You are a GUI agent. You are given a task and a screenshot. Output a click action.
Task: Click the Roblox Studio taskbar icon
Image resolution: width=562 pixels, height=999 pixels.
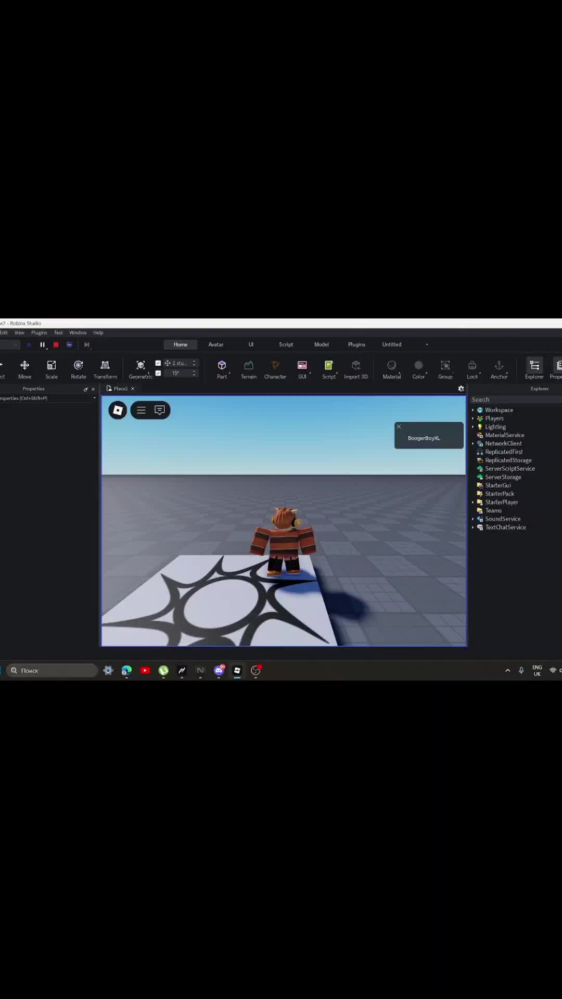pyautogui.click(x=237, y=670)
